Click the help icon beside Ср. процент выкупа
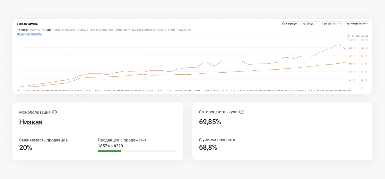 click(x=241, y=112)
